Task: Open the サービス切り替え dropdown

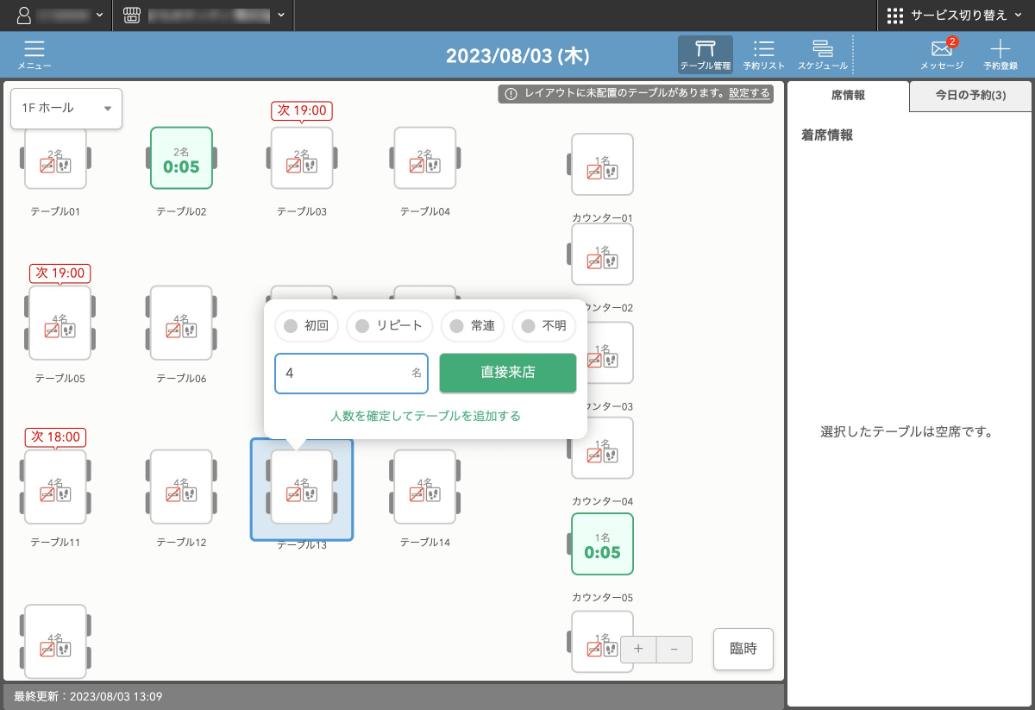Action: pyautogui.click(x=954, y=16)
